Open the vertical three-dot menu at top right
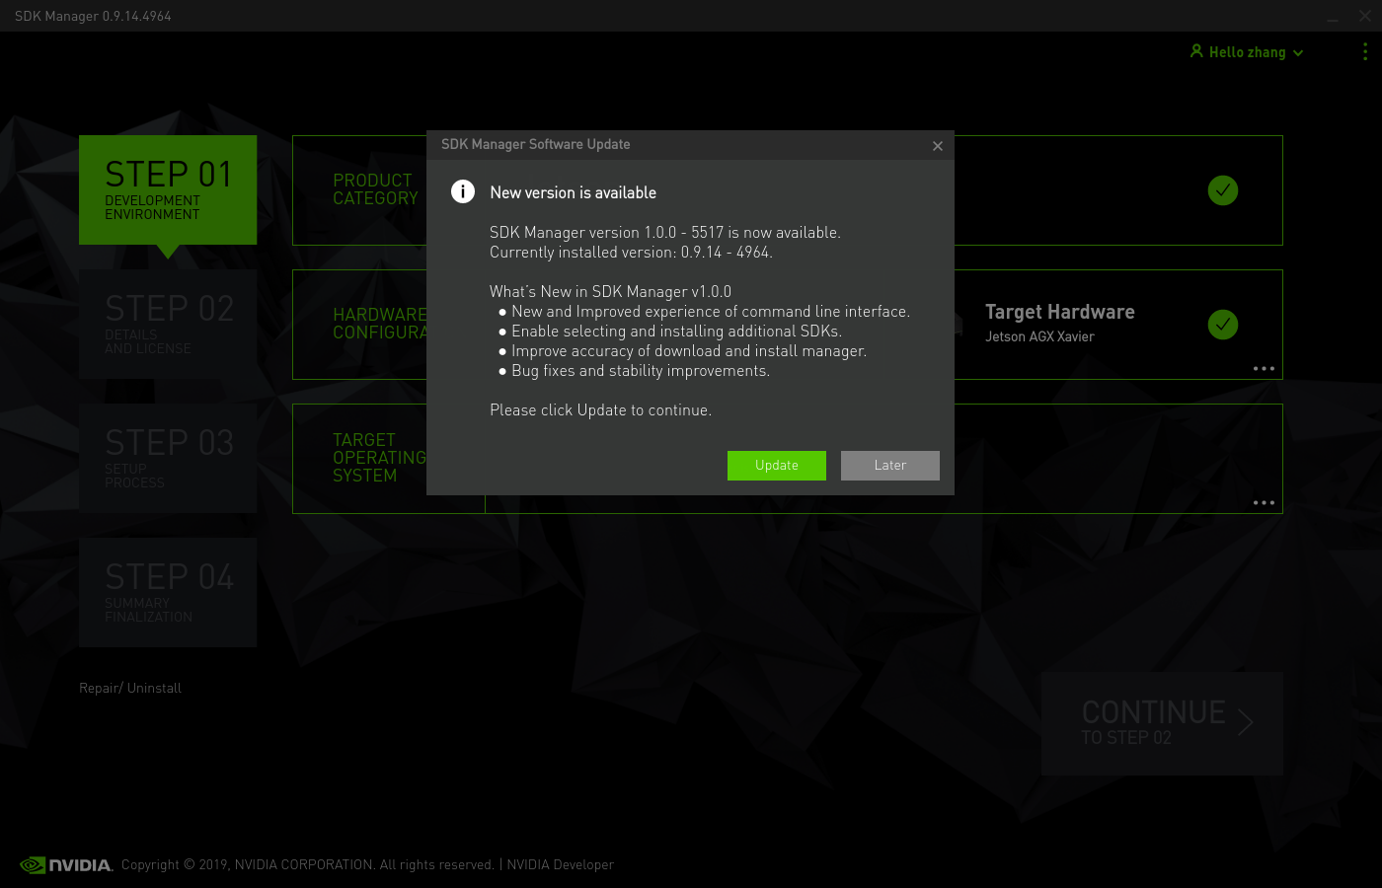 pyautogui.click(x=1365, y=51)
